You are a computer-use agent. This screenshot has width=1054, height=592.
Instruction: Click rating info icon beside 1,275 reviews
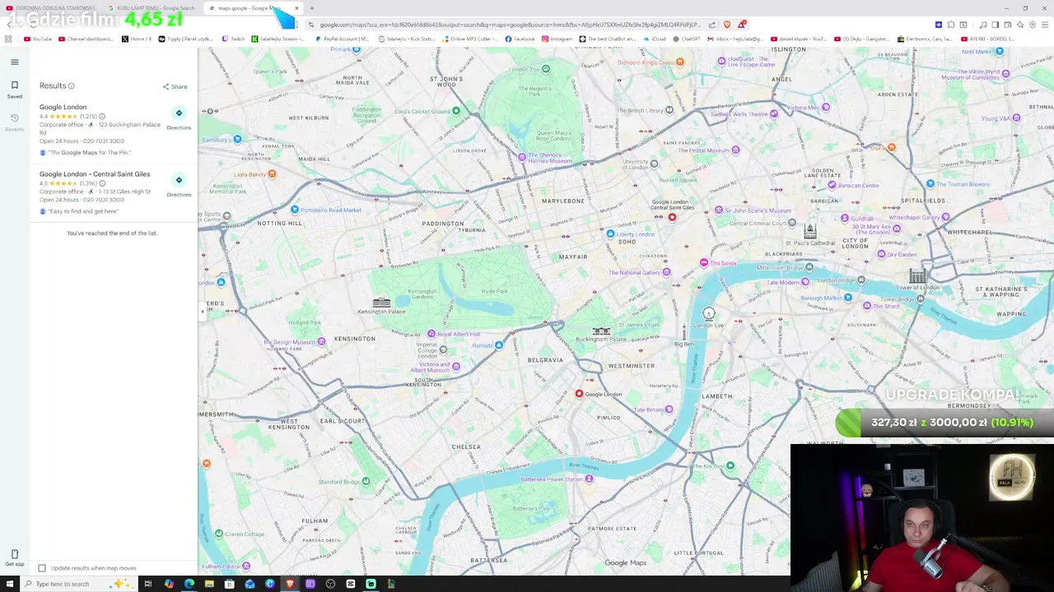[102, 116]
